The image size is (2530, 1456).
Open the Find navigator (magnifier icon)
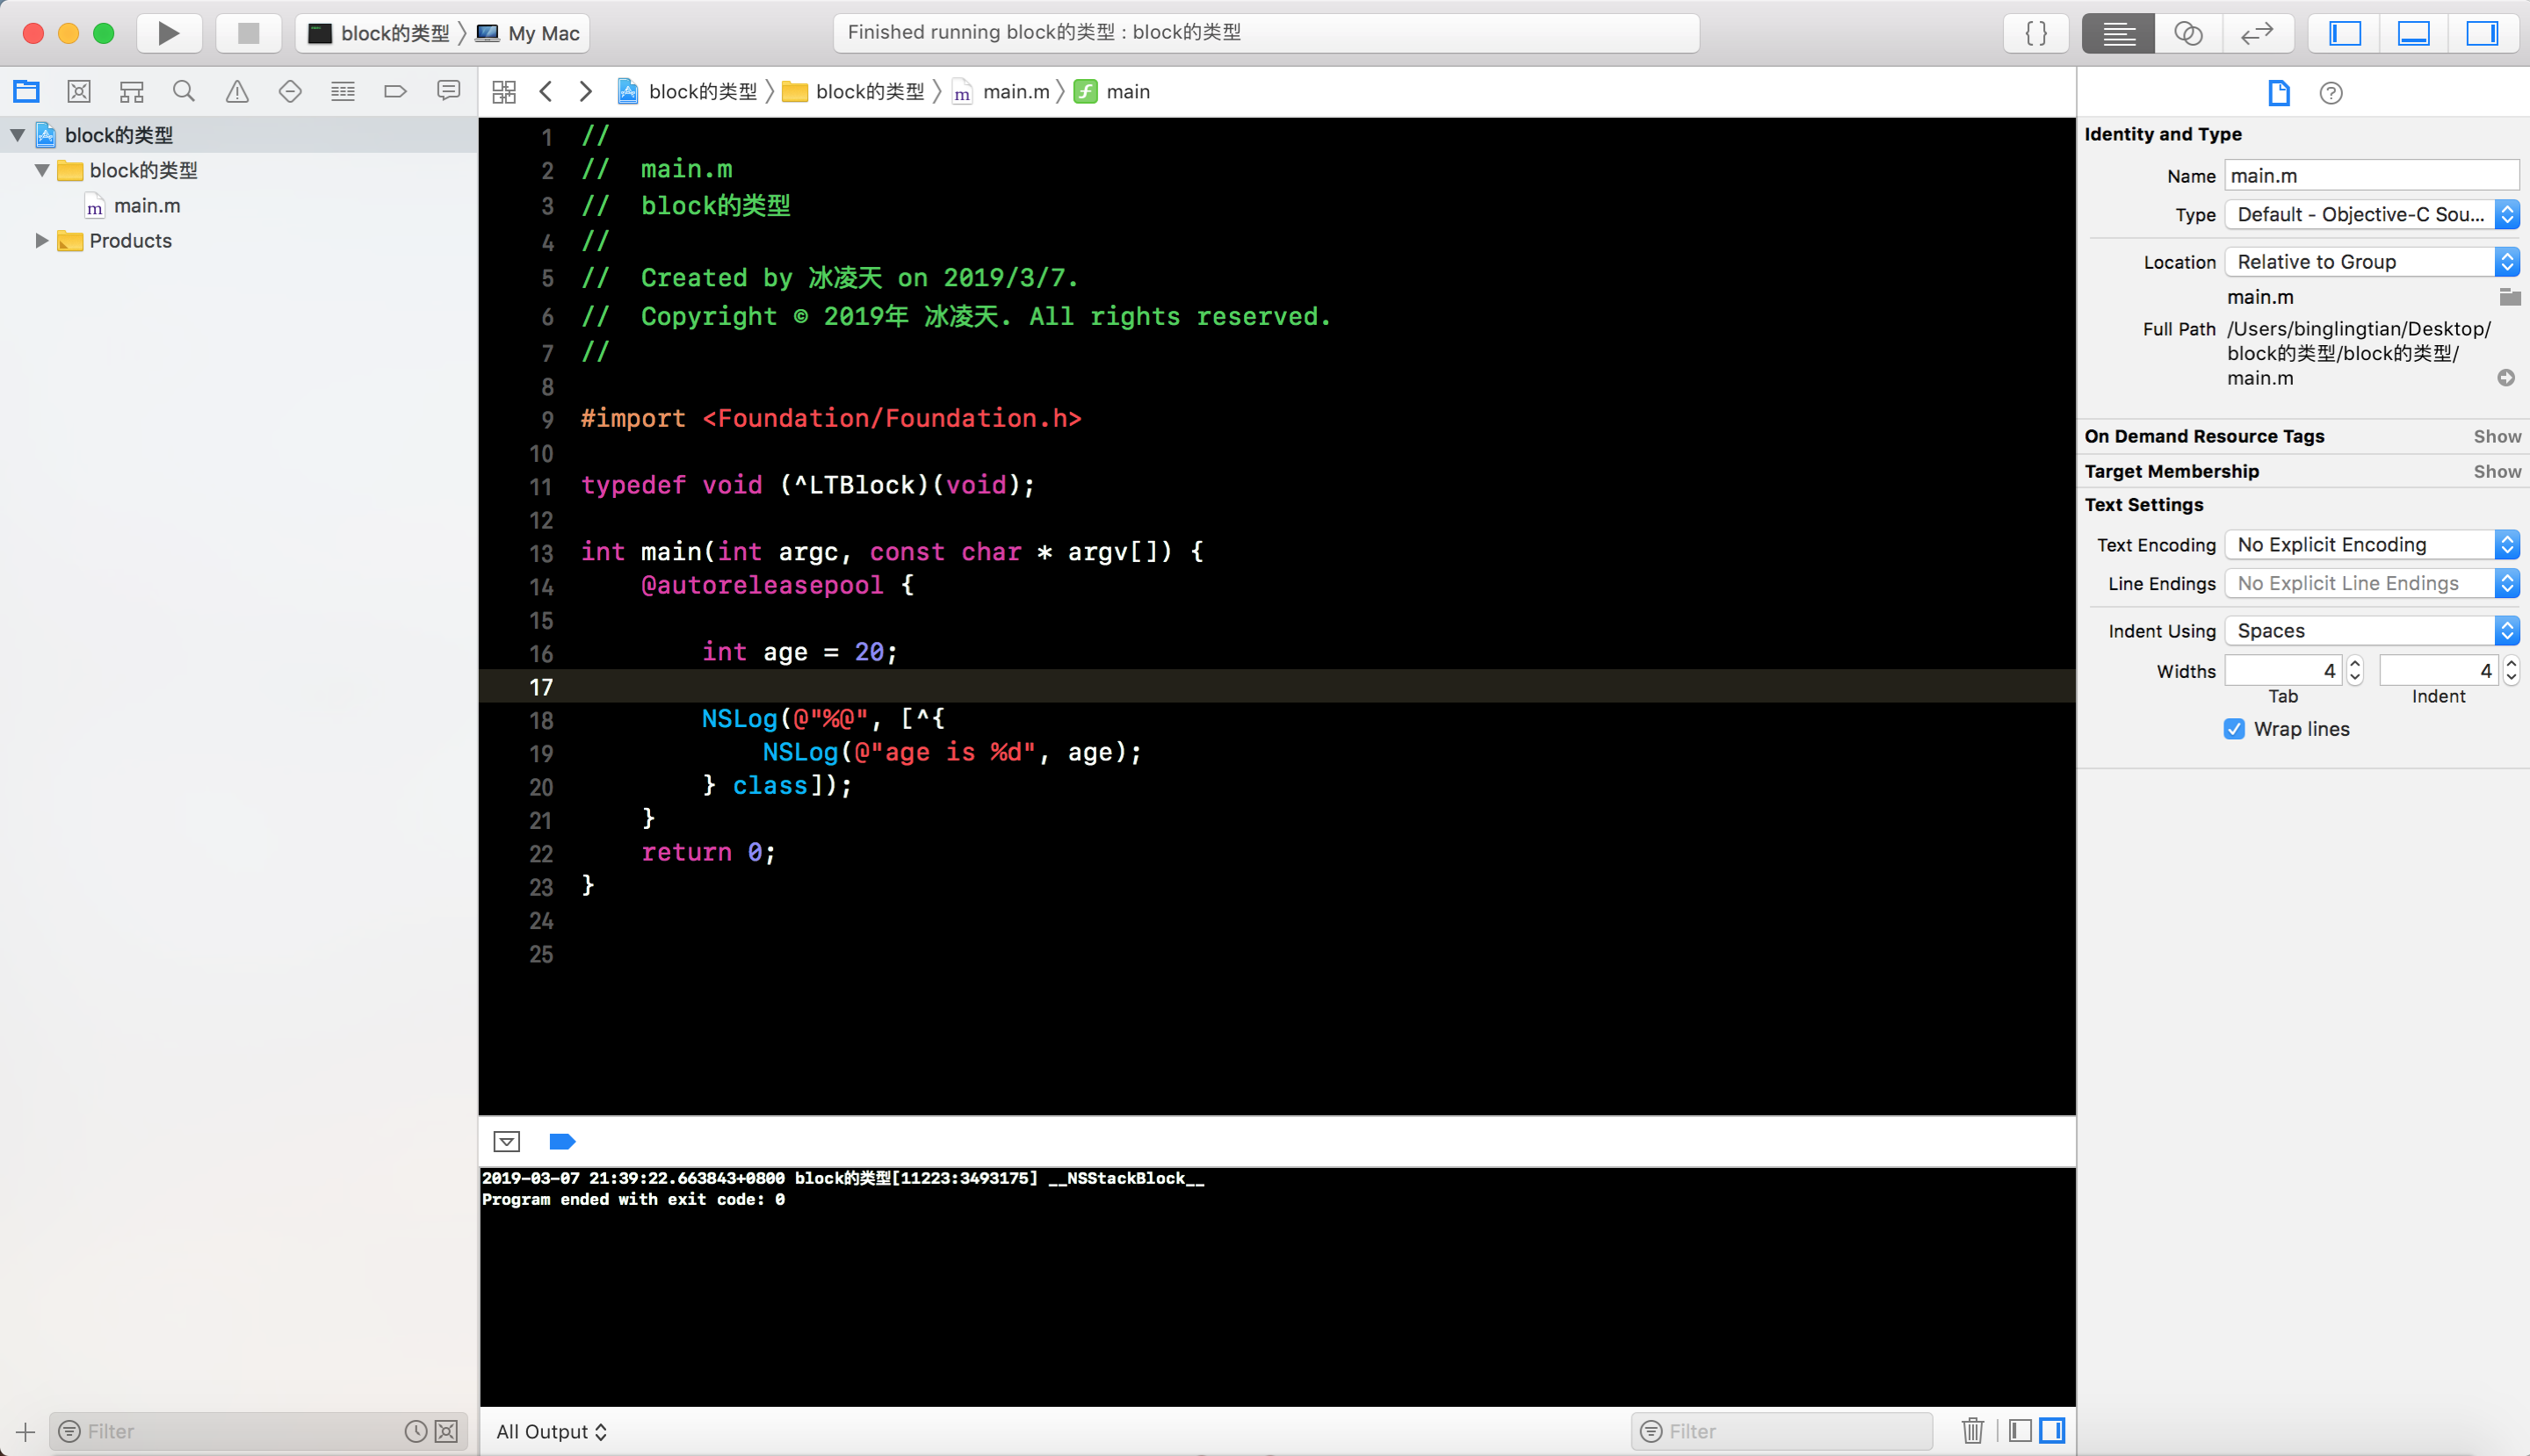(183, 92)
